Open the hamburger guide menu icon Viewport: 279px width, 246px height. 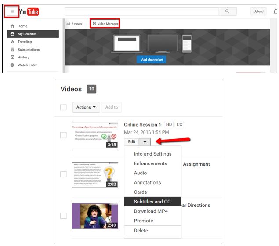pos(12,12)
